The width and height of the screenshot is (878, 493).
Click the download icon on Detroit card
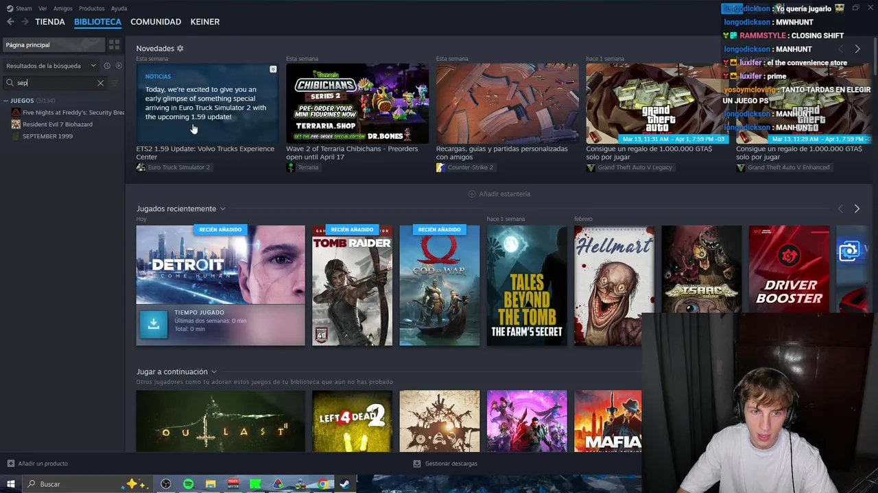click(x=154, y=325)
